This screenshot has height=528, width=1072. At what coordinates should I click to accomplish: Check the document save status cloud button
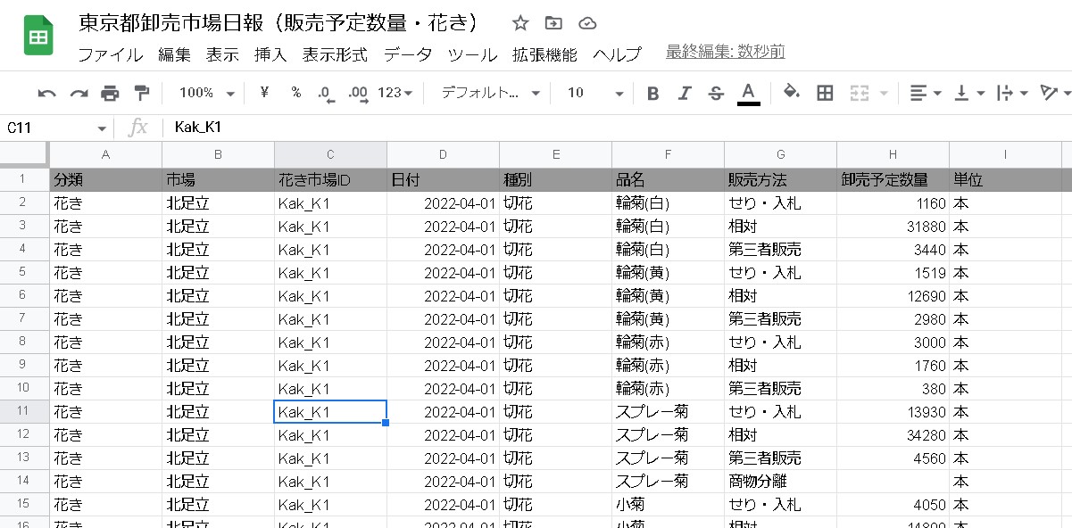point(586,24)
